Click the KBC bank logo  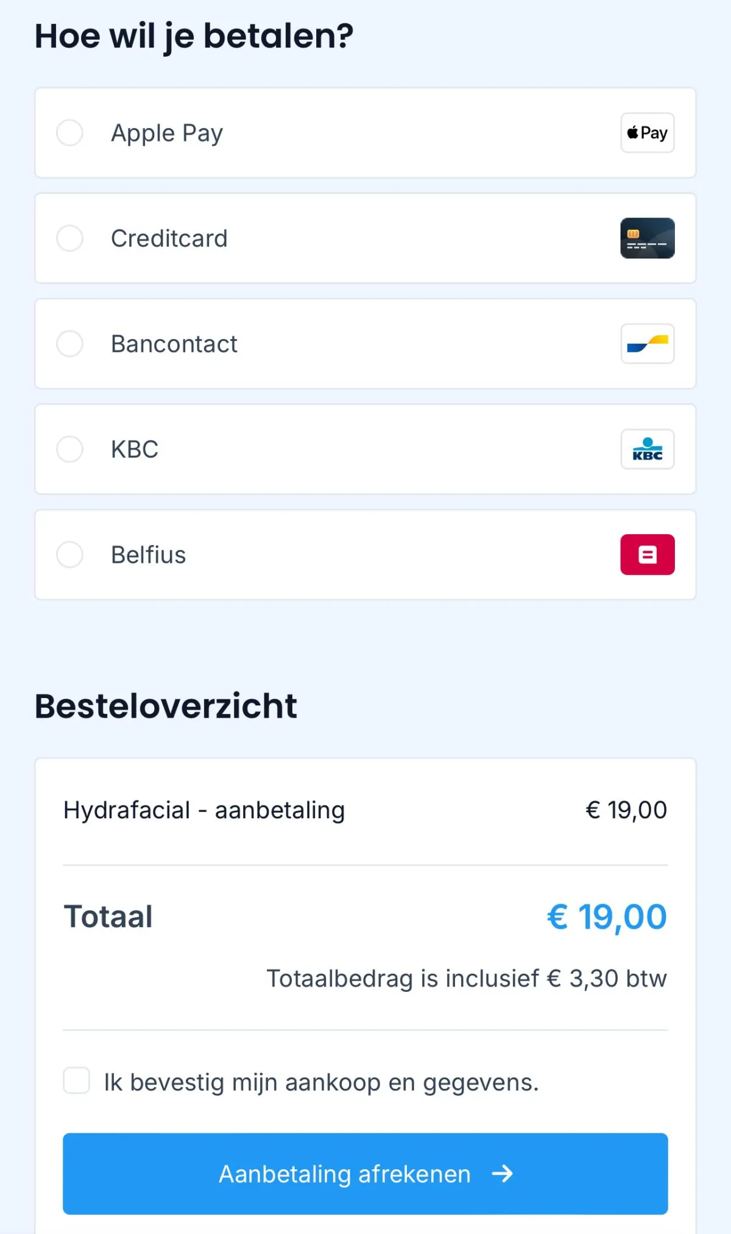tap(647, 449)
